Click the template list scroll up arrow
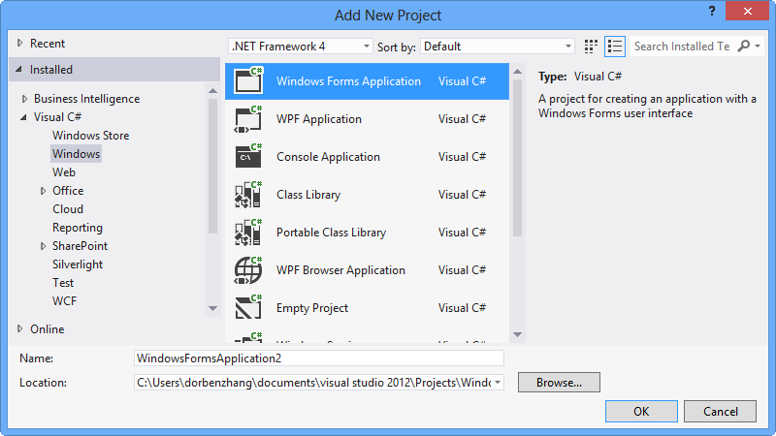 click(x=518, y=72)
